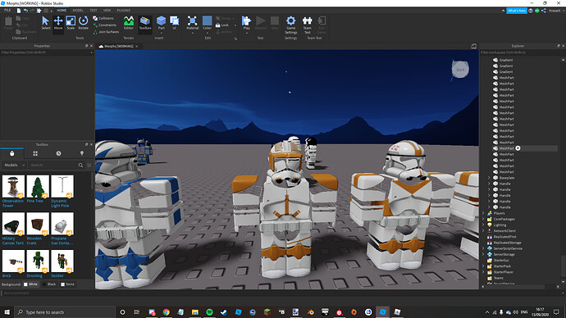
Task: Click the Undo arrow in the quick-access bar
Action: [25, 11]
